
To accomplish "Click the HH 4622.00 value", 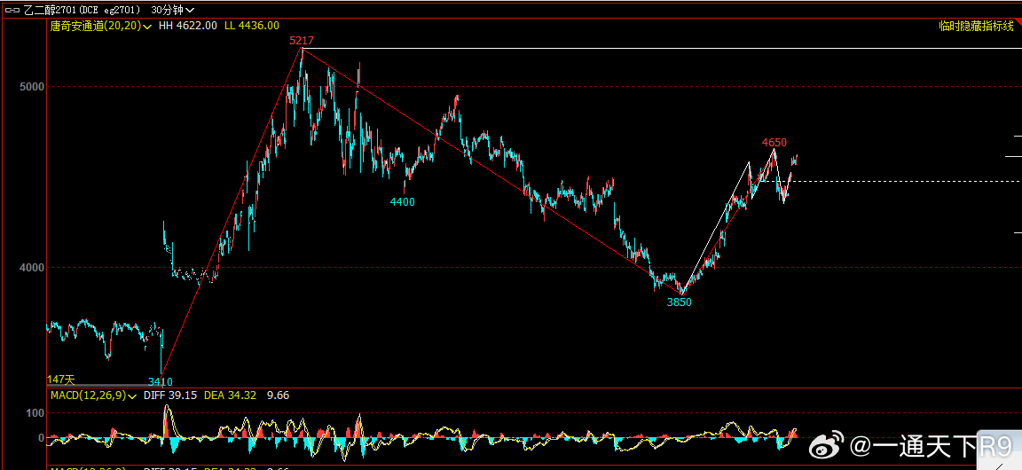I will pyautogui.click(x=188, y=26).
